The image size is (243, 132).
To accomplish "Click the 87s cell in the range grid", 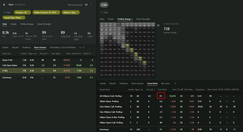I will [132, 50].
